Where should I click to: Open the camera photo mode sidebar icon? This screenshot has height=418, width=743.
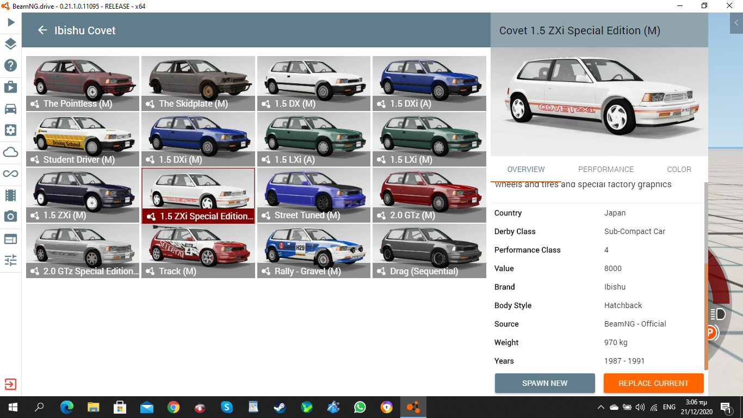point(10,217)
